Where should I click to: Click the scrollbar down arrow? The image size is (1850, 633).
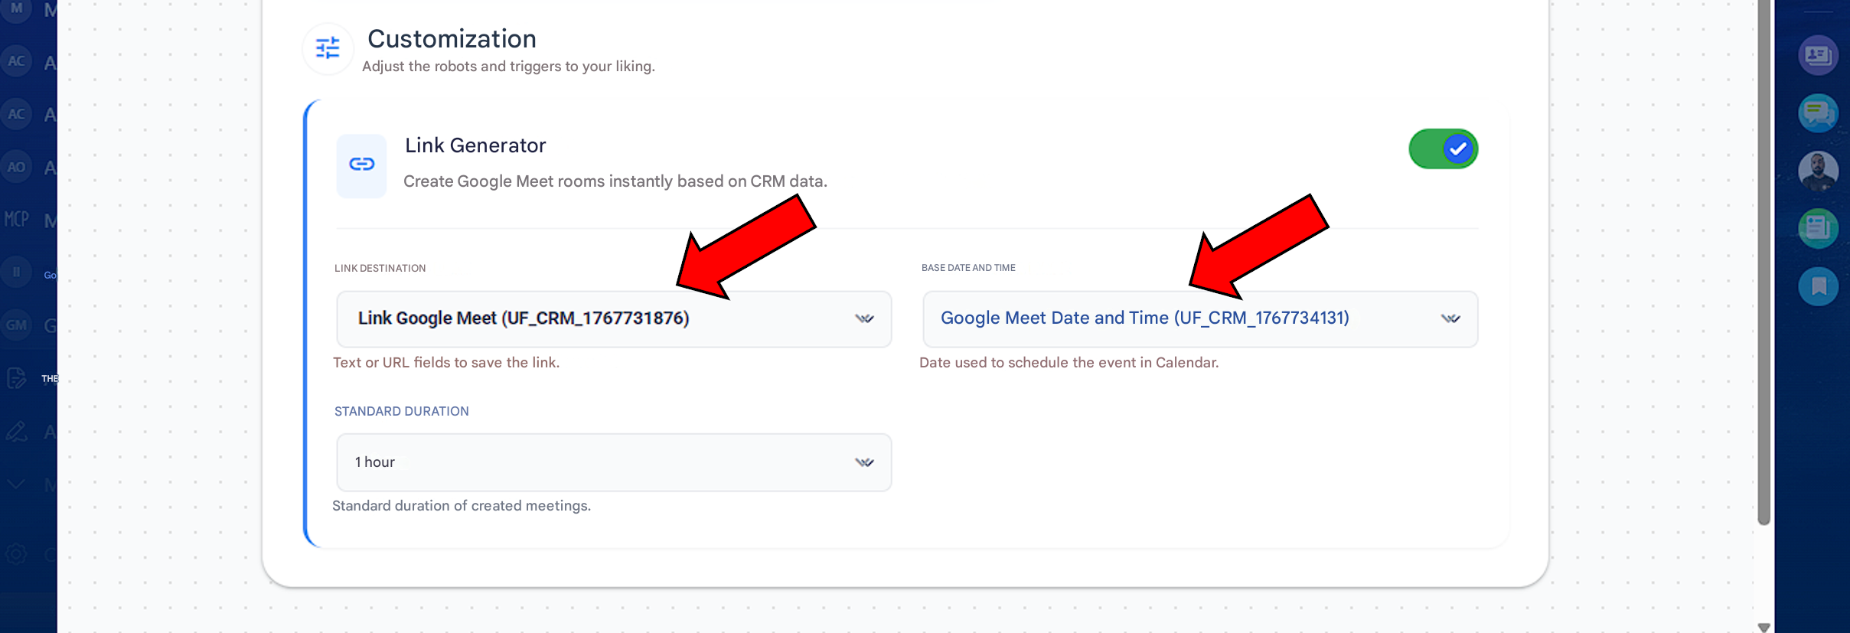pyautogui.click(x=1764, y=627)
